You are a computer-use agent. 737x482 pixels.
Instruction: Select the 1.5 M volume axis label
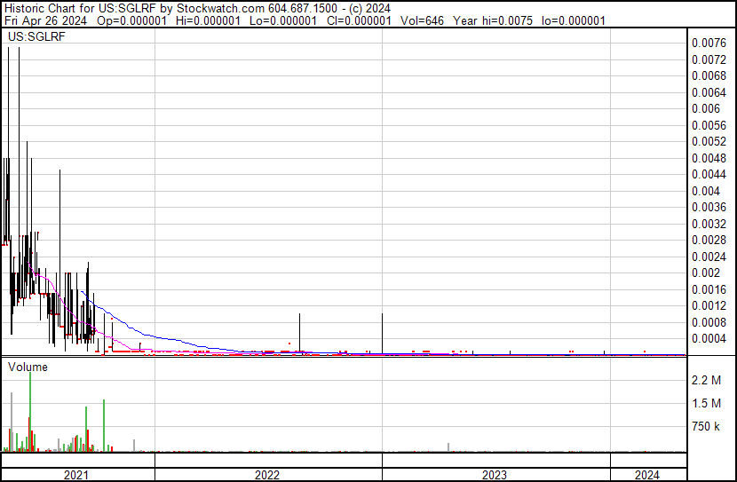click(707, 404)
